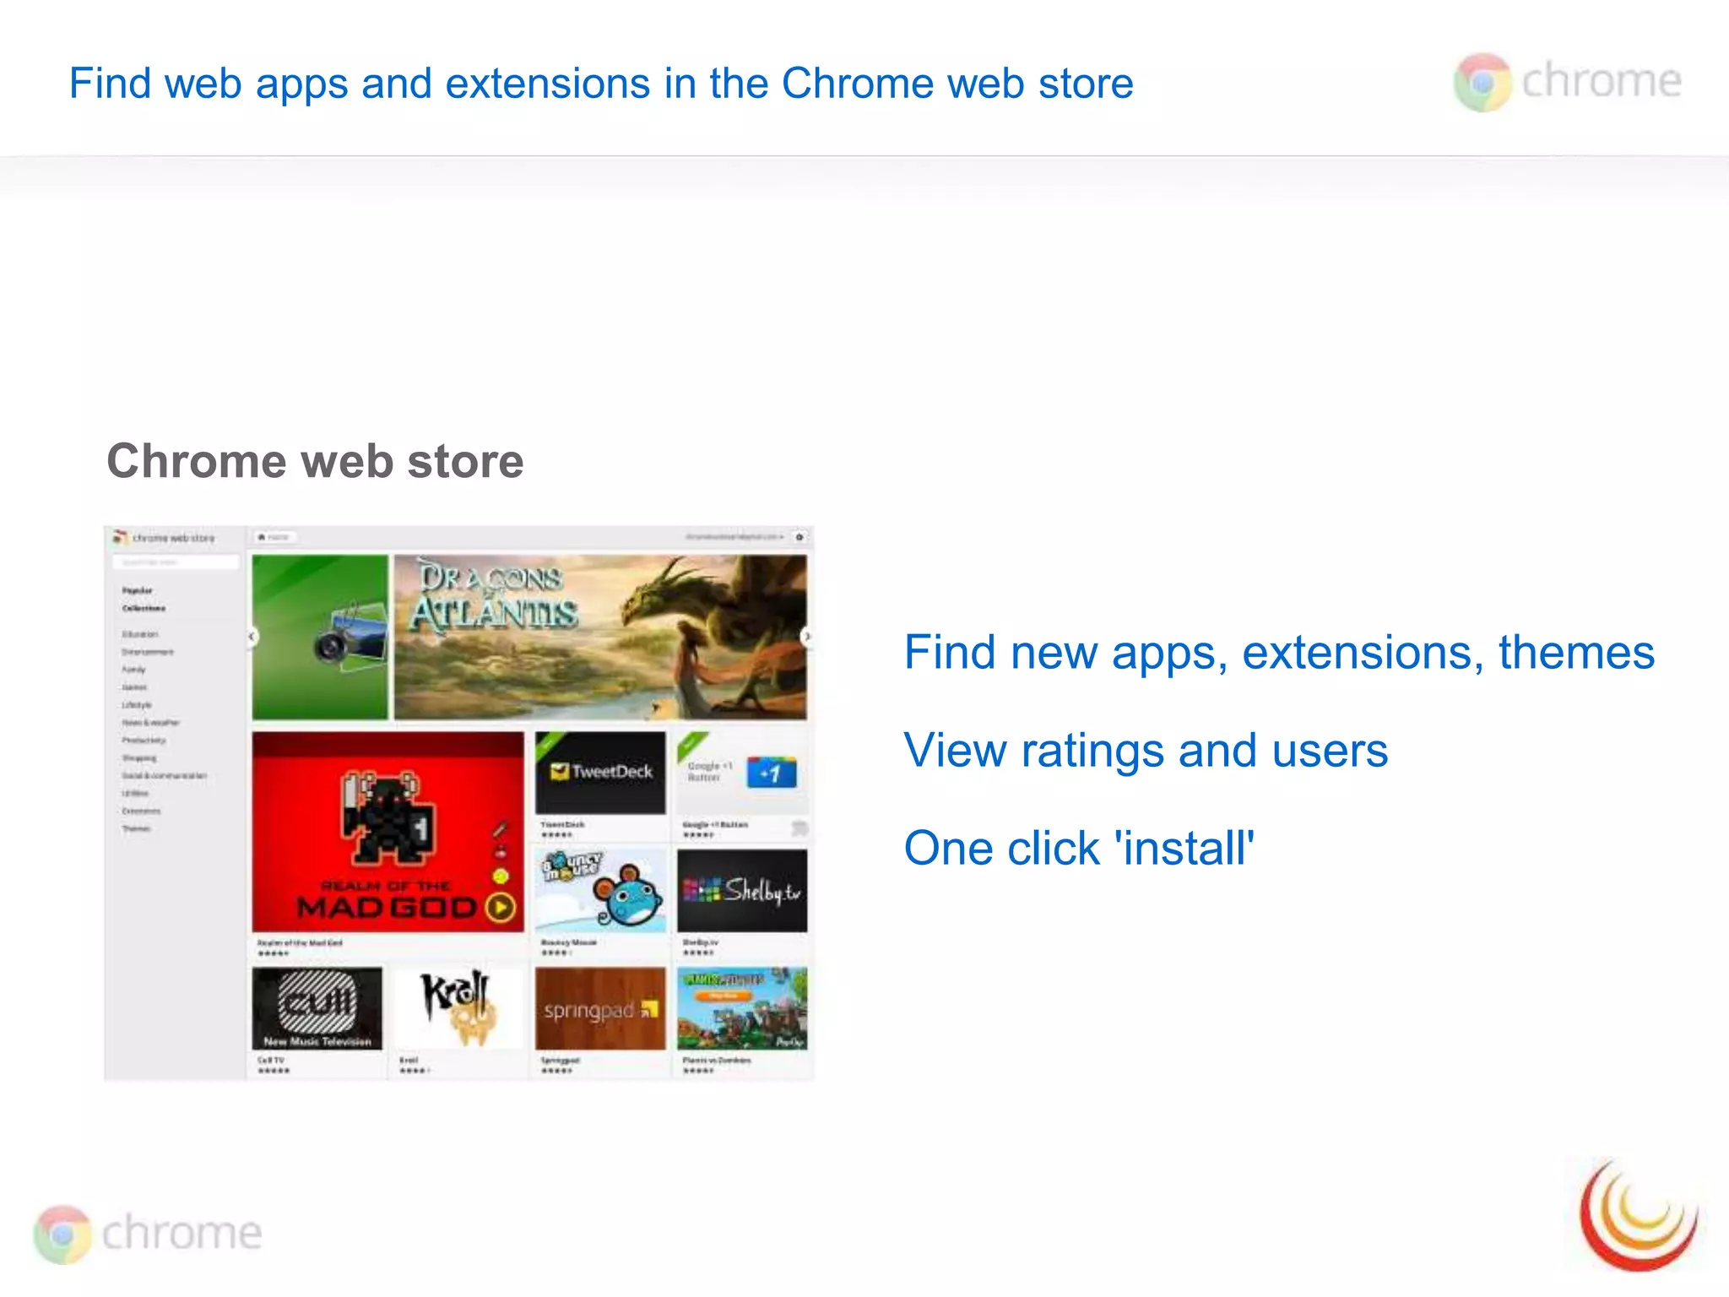Open the Games category

tap(134, 687)
